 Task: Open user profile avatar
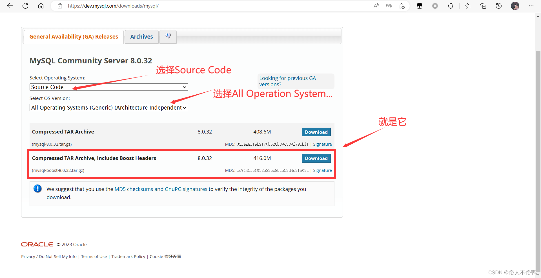pyautogui.click(x=515, y=6)
